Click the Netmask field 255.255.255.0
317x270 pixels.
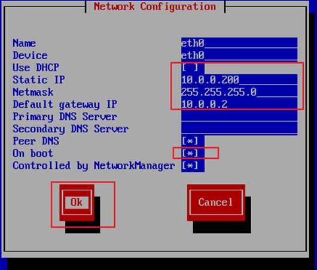click(x=239, y=92)
